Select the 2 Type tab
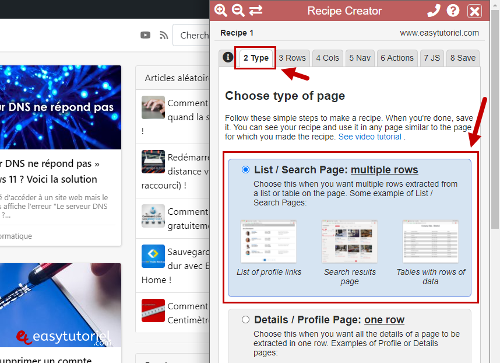500x363 pixels. (x=256, y=58)
